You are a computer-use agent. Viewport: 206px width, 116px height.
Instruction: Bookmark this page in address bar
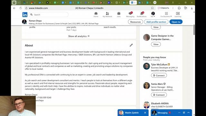[x=152, y=8]
